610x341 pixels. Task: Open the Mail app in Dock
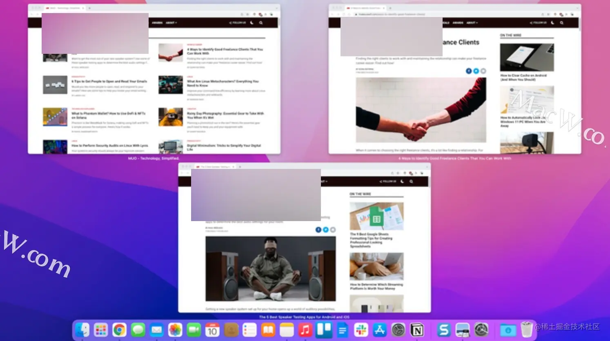pos(156,330)
